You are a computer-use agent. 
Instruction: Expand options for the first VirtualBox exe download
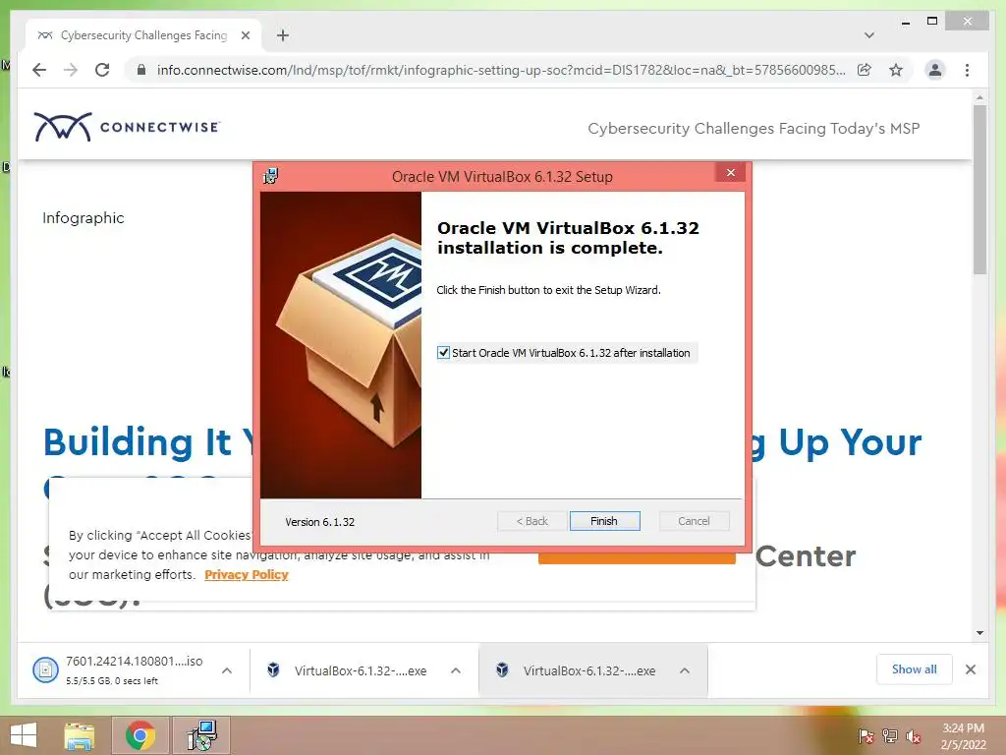pos(456,670)
